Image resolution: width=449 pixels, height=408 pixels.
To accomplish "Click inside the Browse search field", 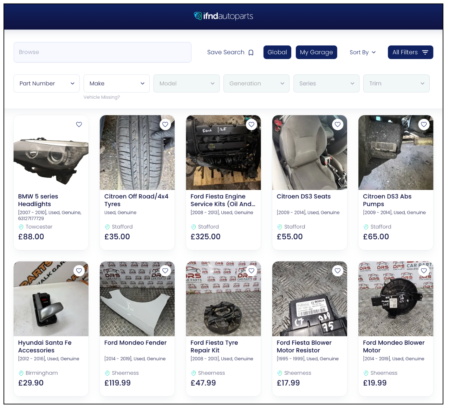I will tap(102, 52).
